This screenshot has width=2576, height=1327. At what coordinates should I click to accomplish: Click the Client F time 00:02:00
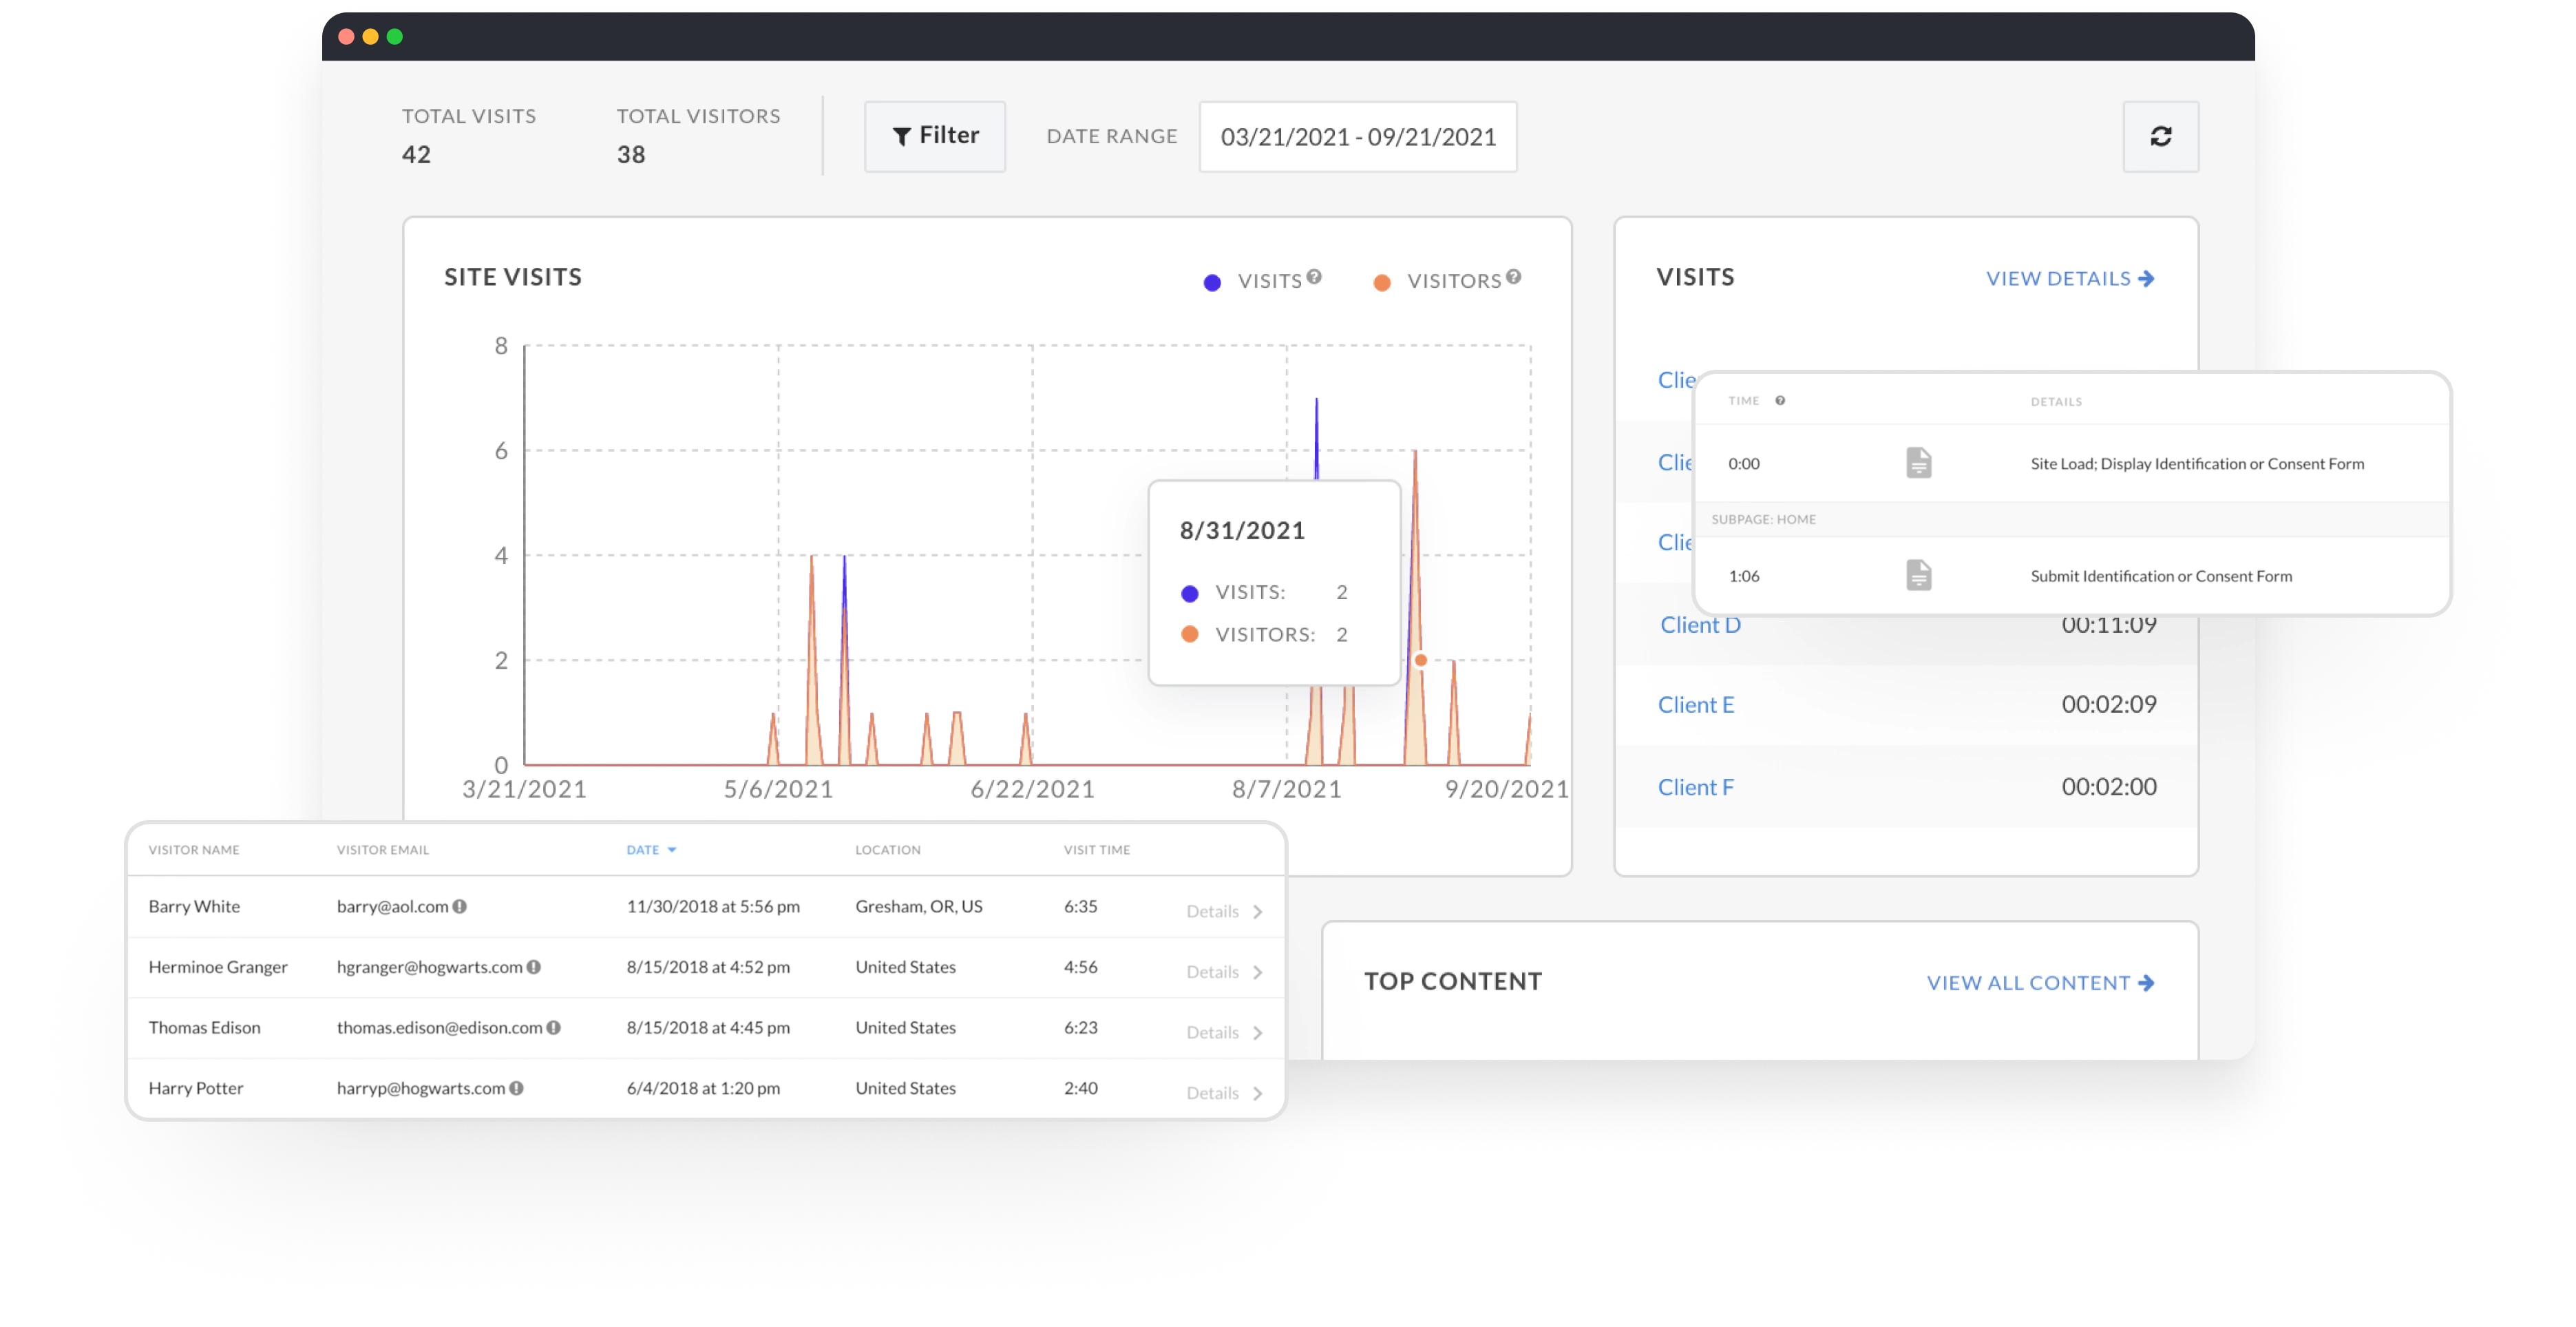[2108, 786]
